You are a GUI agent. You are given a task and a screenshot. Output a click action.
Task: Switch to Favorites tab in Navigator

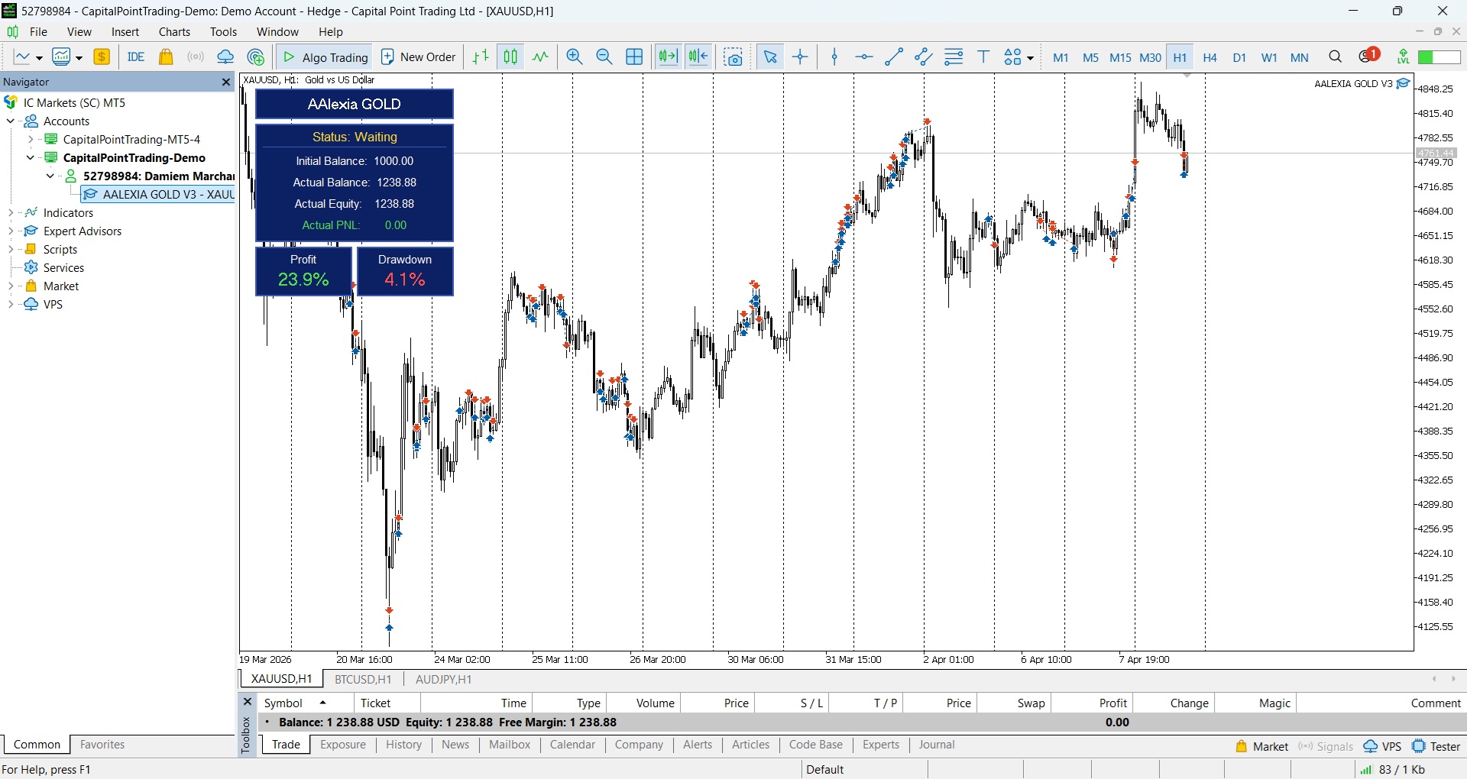102,745
